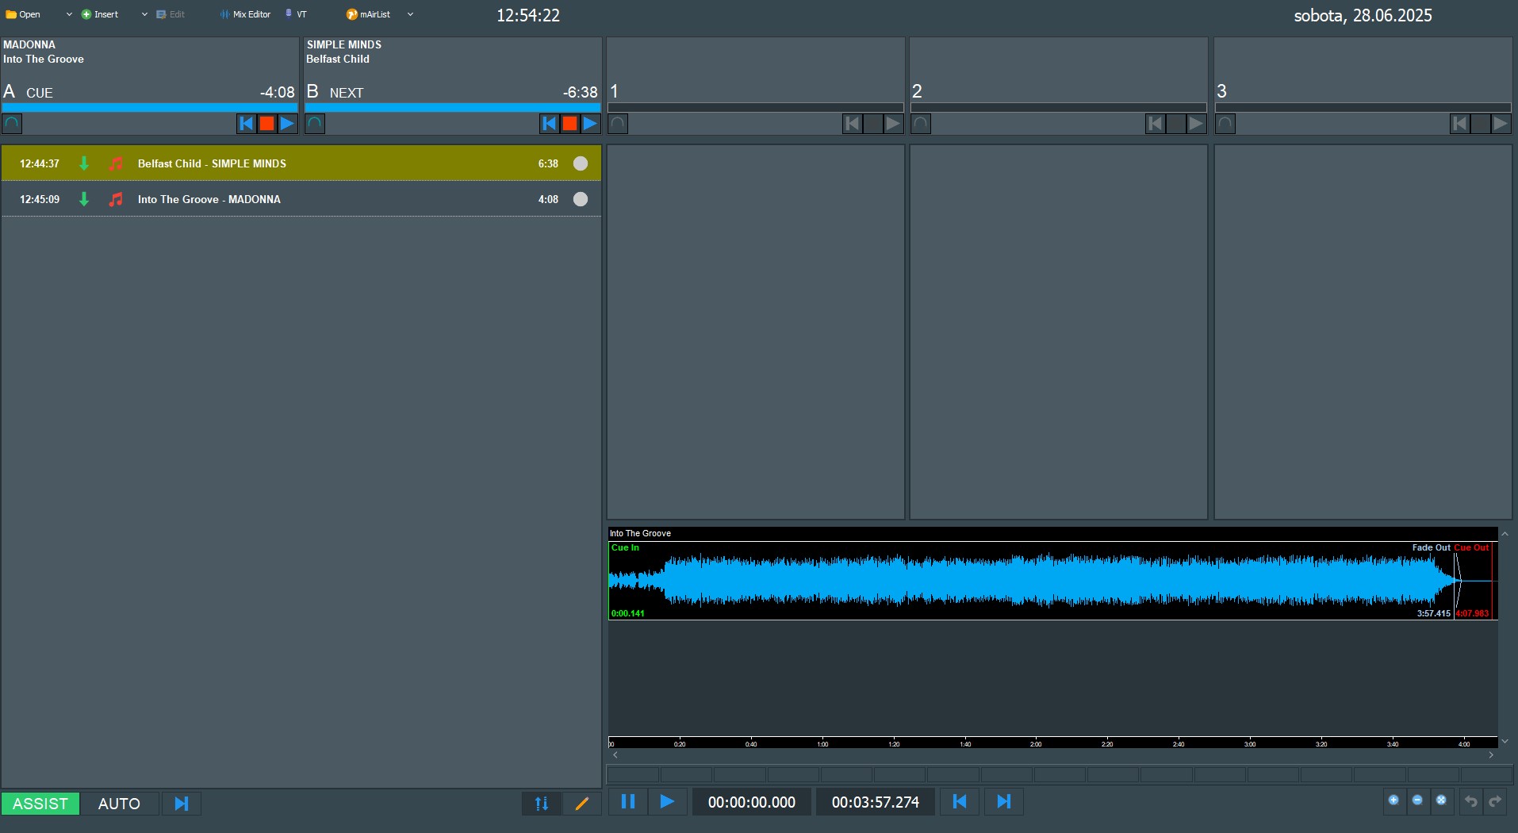
Task: Pause the cue editor preview playback
Action: coord(628,802)
